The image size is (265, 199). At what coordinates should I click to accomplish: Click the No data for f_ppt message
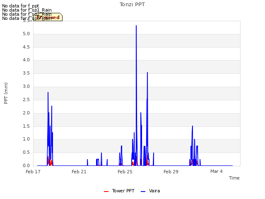tap(21, 6)
